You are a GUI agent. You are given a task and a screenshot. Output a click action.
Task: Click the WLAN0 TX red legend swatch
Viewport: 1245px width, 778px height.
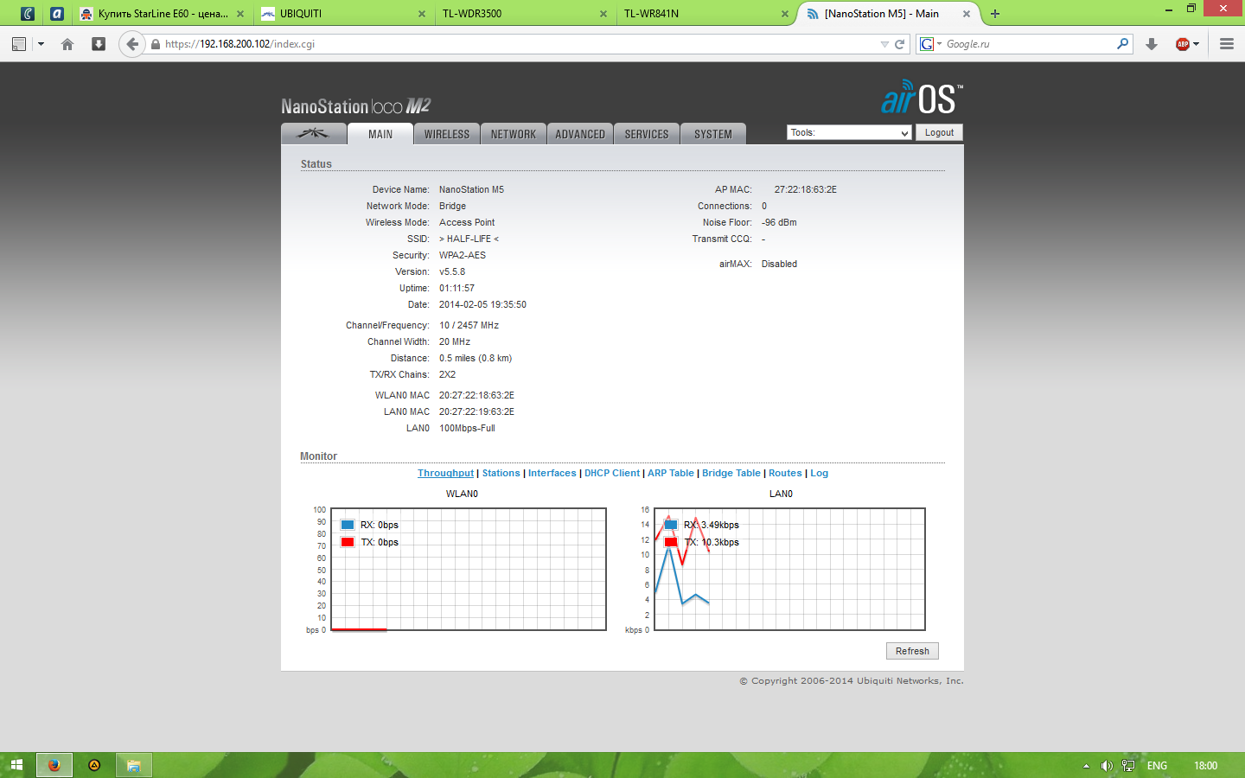pyautogui.click(x=348, y=542)
